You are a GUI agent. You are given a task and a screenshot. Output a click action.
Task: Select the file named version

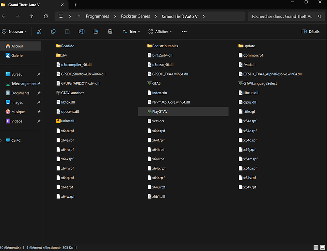[155, 121]
